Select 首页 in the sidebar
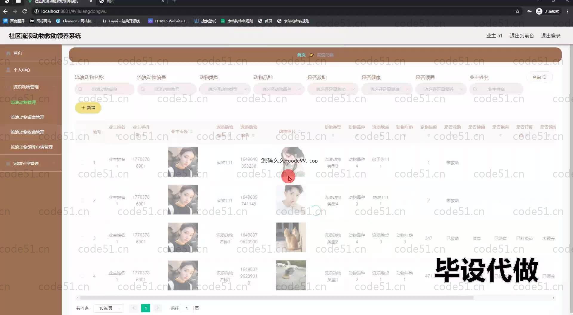The height and width of the screenshot is (315, 573). [x=31, y=53]
